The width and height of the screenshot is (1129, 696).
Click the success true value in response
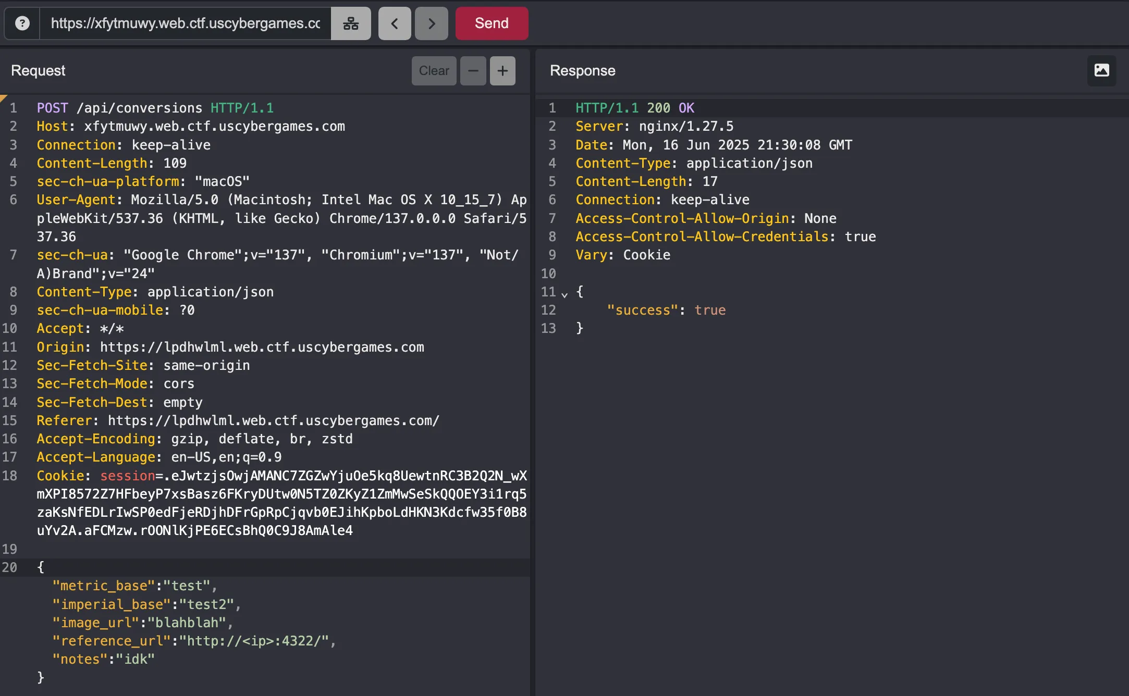(x=709, y=310)
